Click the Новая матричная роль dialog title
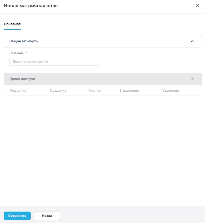 coord(31,6)
